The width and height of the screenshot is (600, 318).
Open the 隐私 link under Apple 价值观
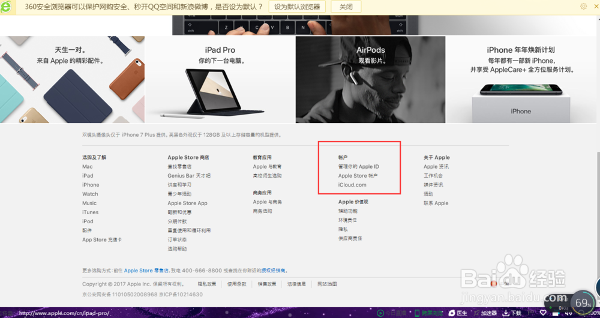click(x=343, y=229)
